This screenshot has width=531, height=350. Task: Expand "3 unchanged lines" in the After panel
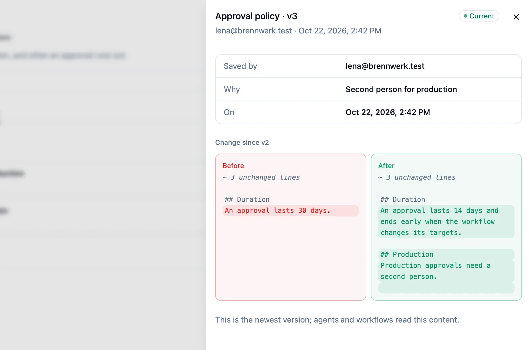click(417, 177)
